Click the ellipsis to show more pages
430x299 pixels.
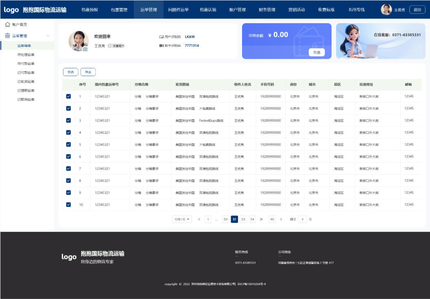tap(216, 219)
